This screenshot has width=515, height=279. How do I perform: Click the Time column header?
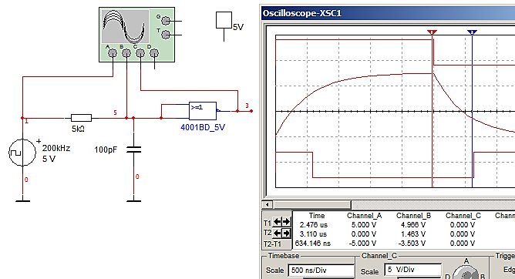pyautogui.click(x=317, y=216)
